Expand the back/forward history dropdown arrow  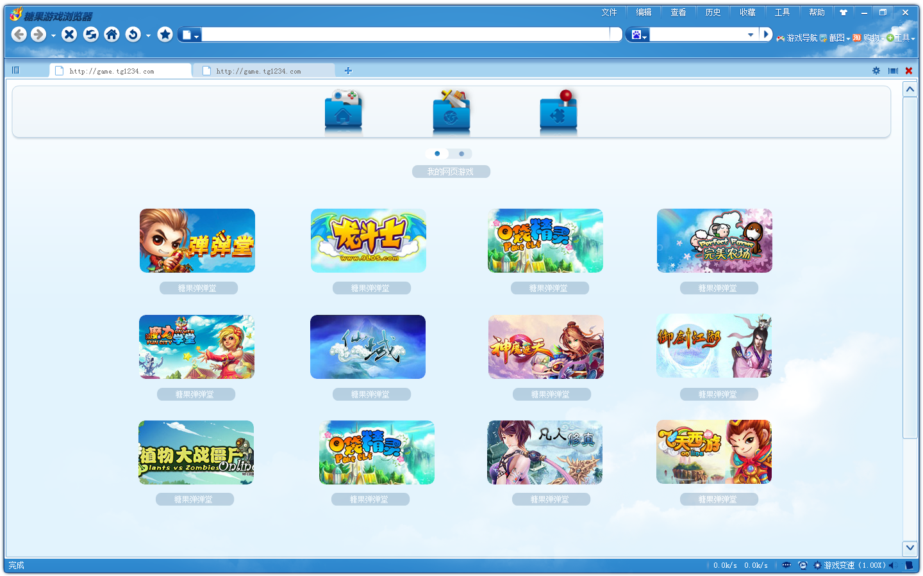pyautogui.click(x=53, y=36)
